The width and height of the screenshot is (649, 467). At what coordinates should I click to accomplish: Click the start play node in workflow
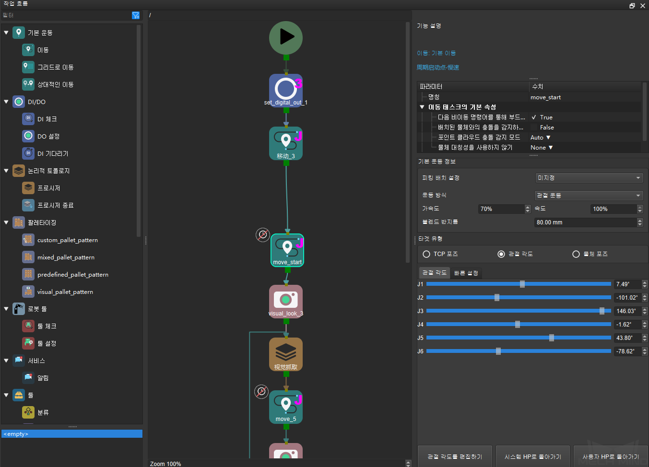[286, 38]
